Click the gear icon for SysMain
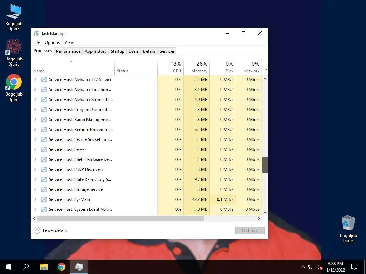The height and width of the screenshot is (274, 366). [x=44, y=199]
